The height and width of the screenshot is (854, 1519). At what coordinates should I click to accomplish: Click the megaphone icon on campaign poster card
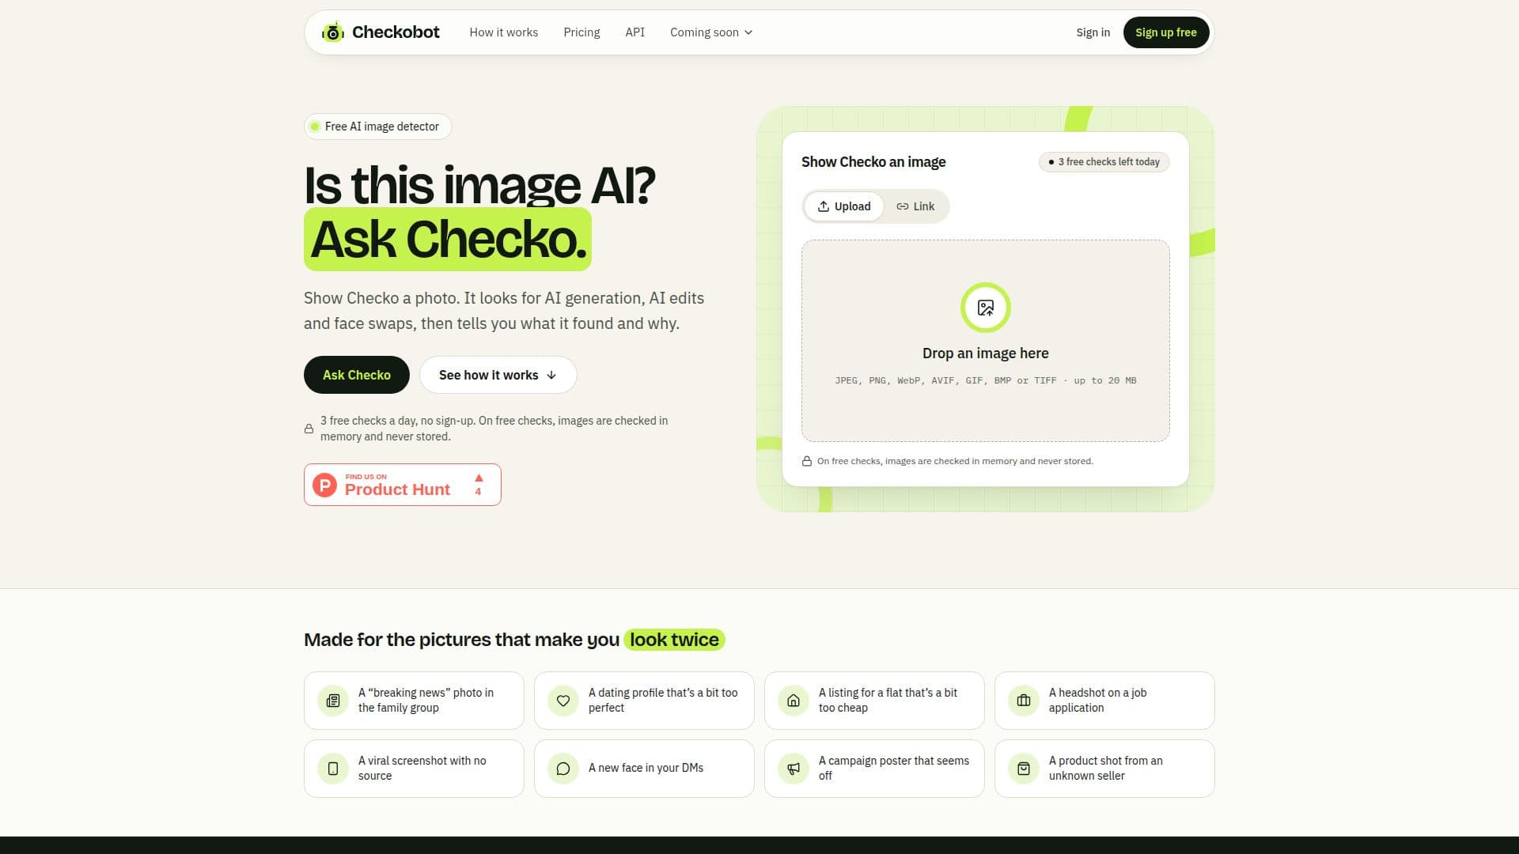coord(794,769)
